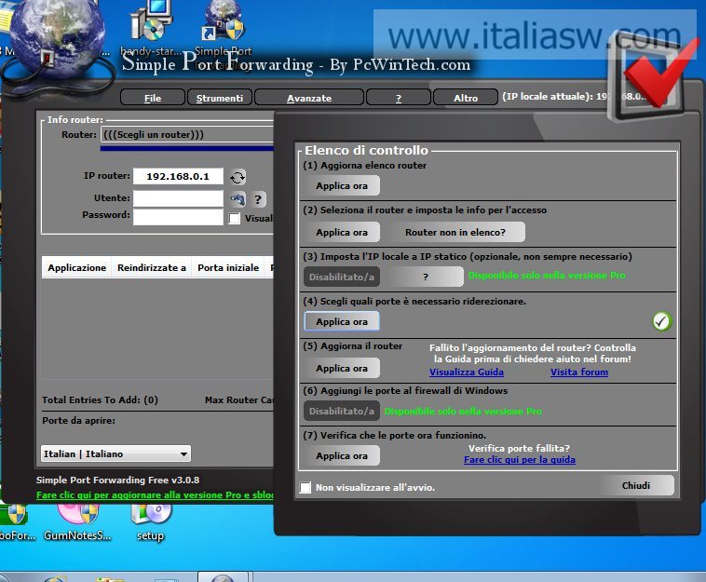The height and width of the screenshot is (582, 706).
Task: Click the Password input field
Action: coord(178,217)
